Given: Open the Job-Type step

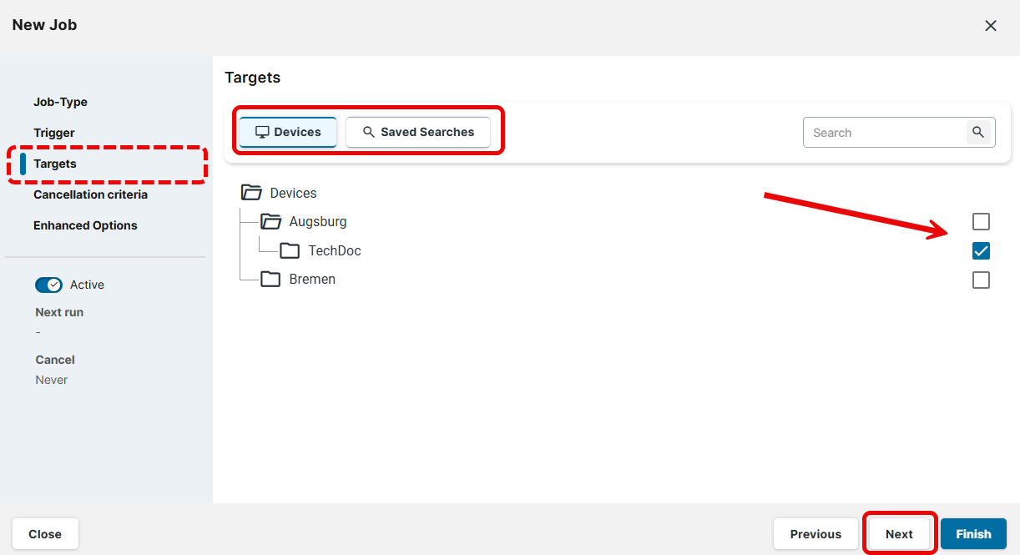Looking at the screenshot, I should [x=60, y=102].
